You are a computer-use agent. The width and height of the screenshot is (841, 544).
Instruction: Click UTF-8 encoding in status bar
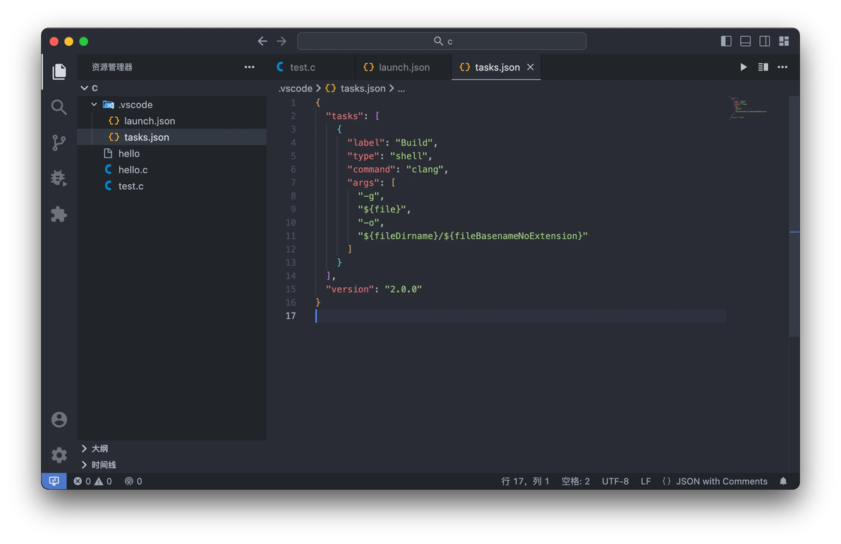pos(615,481)
